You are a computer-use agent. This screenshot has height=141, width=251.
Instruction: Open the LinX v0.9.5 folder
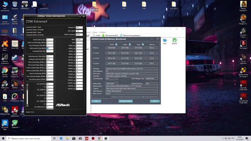pos(174,5)
